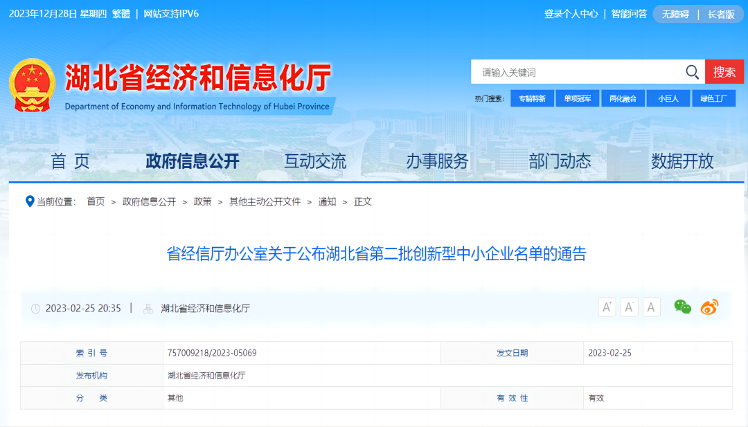The height and width of the screenshot is (427, 748).
Task: Go to 通知 in breadcrumb
Action: pos(327,201)
